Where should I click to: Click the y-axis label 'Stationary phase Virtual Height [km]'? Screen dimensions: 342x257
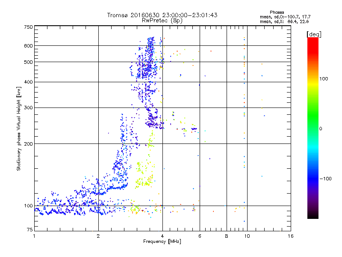18,128
